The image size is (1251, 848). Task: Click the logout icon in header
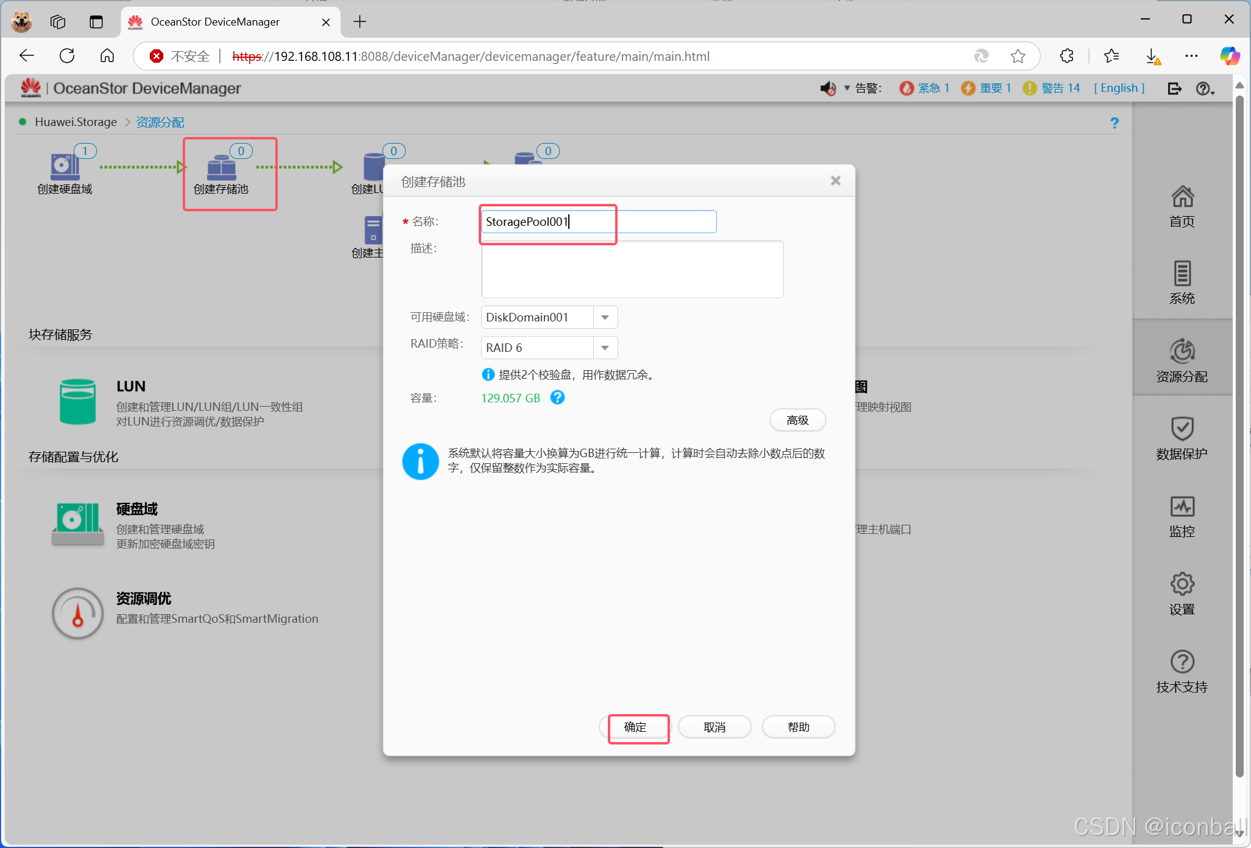(1174, 89)
